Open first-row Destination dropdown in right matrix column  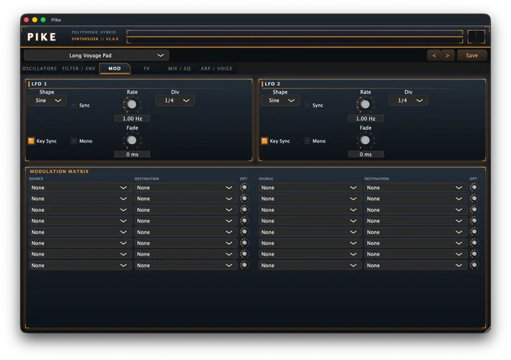(416, 188)
